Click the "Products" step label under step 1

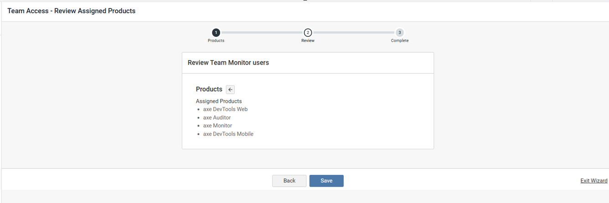coord(216,41)
